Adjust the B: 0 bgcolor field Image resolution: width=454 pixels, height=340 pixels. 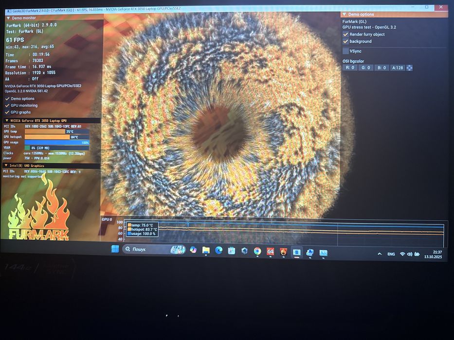click(381, 68)
